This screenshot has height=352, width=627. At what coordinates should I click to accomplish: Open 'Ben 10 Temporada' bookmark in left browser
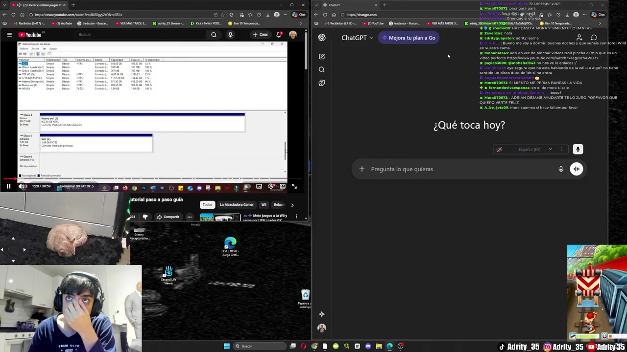click(x=244, y=23)
